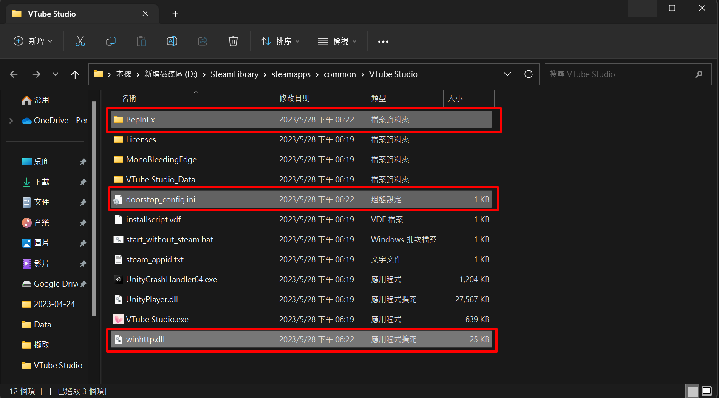Open Home (常用) in the sidebar
Screen dimensions: 719x398
[36, 100]
